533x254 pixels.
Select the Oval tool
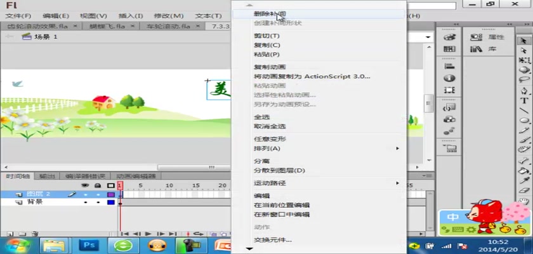click(524, 120)
